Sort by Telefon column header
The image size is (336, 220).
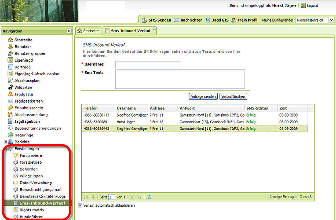click(x=99, y=108)
